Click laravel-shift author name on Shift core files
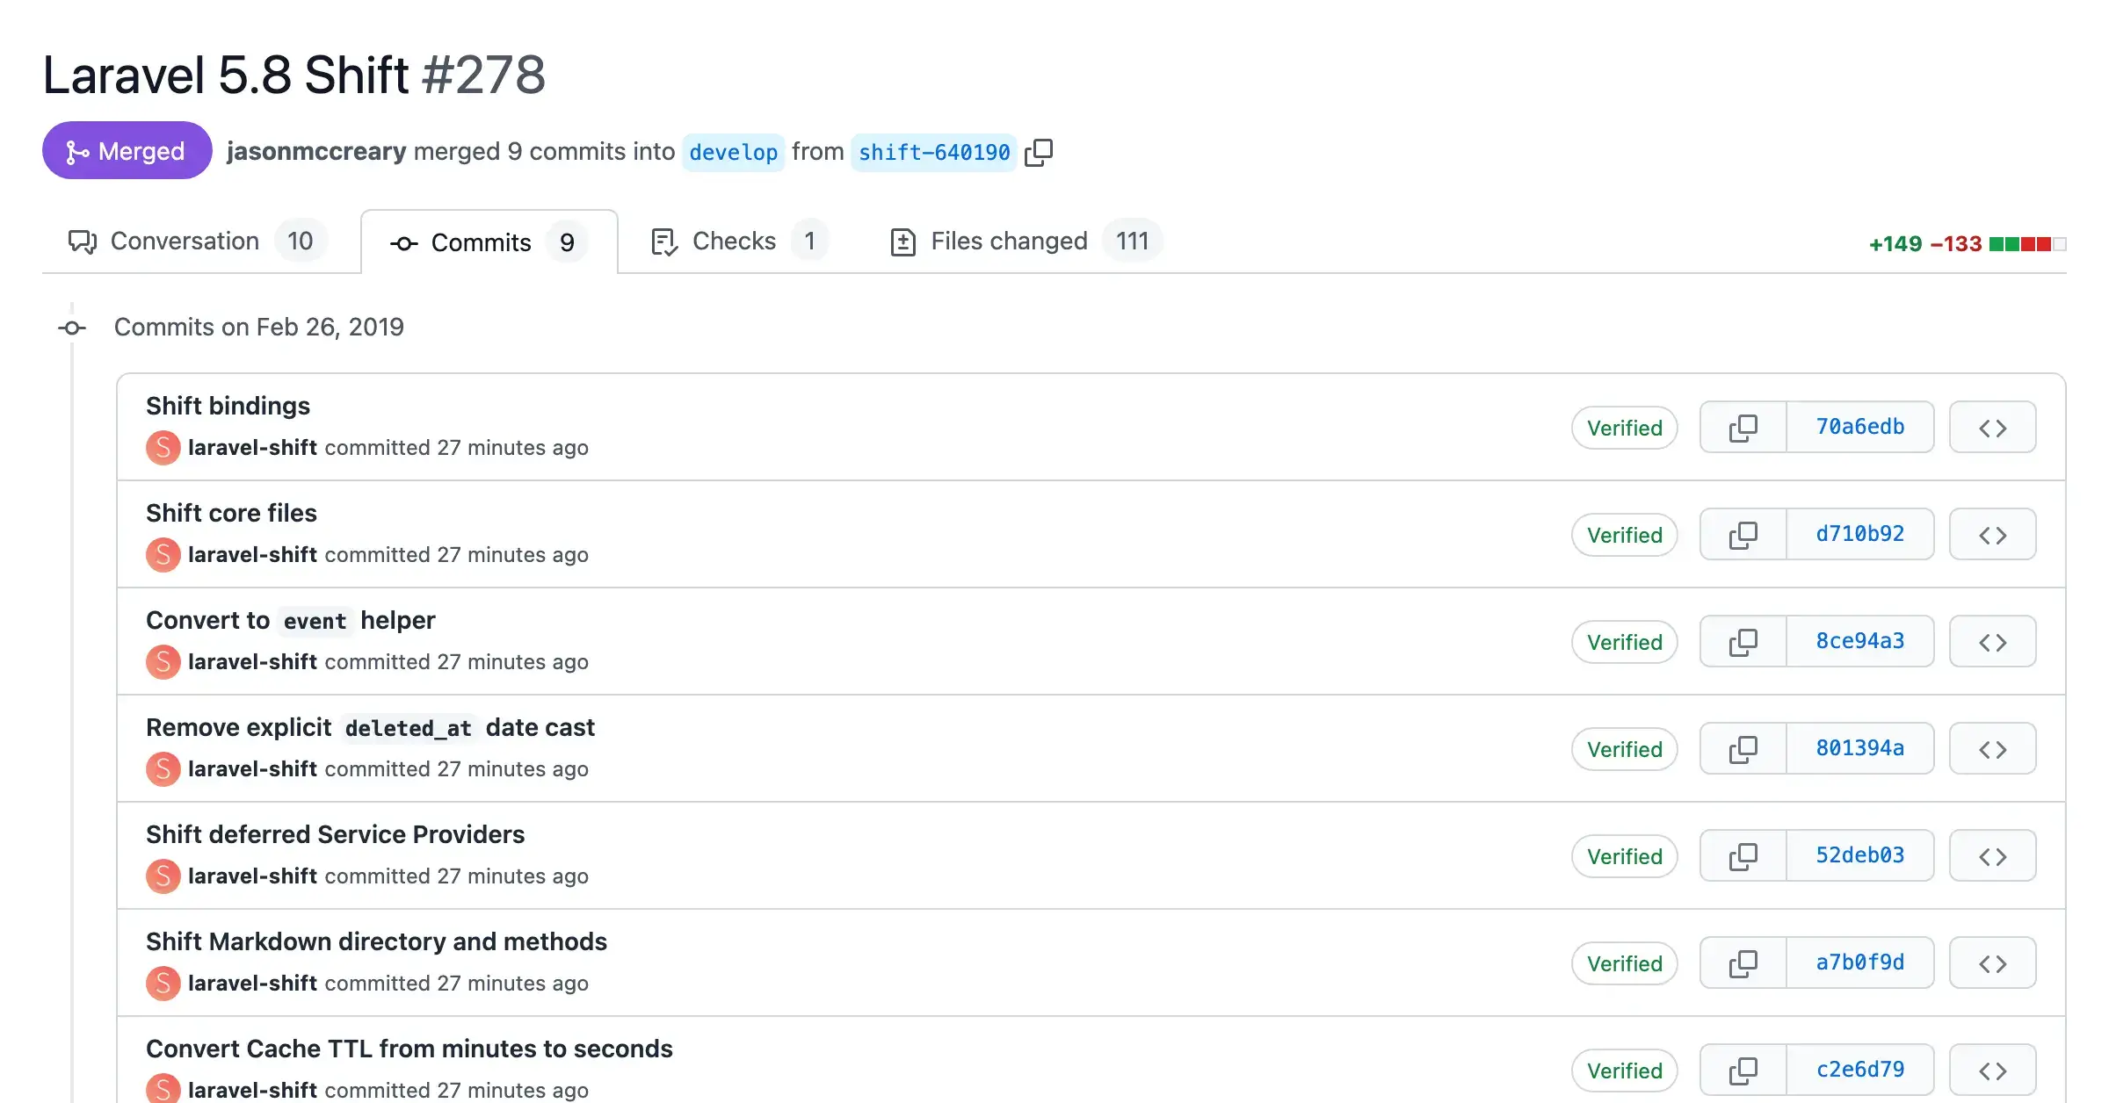The width and height of the screenshot is (2109, 1103). [x=252, y=555]
